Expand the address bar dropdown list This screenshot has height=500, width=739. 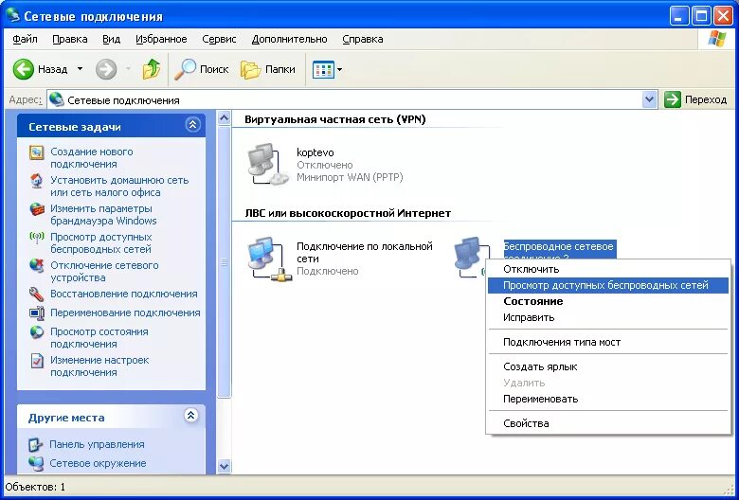[x=649, y=100]
